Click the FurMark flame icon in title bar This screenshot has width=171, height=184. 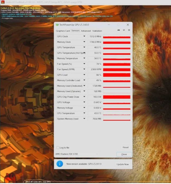(x=3, y=2)
